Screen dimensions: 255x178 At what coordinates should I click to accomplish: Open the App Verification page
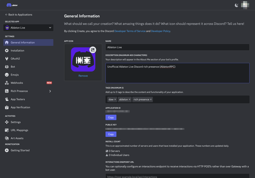tap(28, 107)
